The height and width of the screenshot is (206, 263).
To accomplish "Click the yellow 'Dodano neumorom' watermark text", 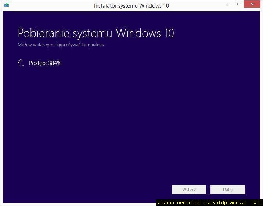I will coord(179,202).
